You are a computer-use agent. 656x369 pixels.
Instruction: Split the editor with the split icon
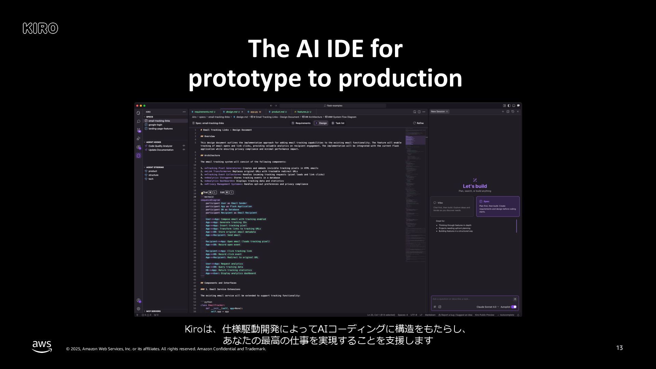coord(419,112)
